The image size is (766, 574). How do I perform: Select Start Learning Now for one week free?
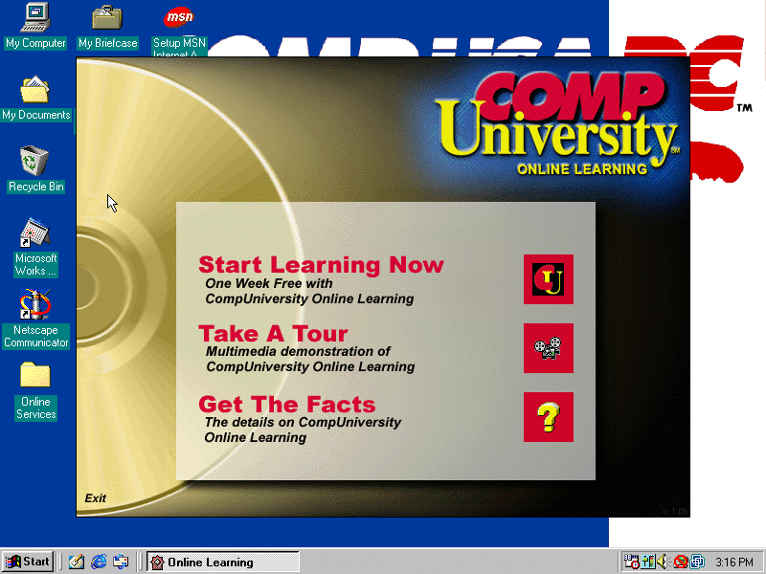[x=320, y=265]
